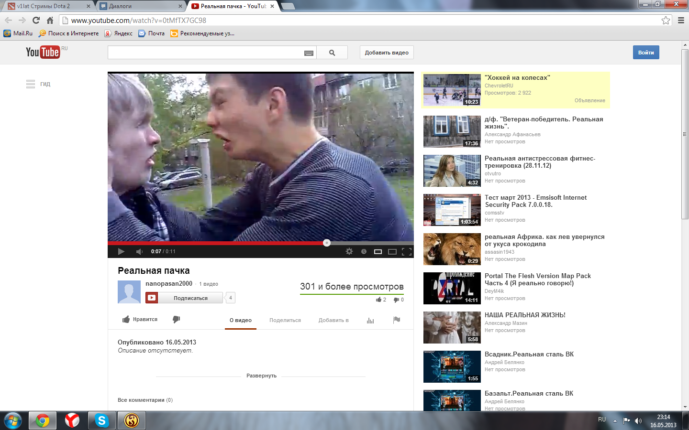Open the on-screen keyboard icon in search box
The height and width of the screenshot is (430, 689).
pos(309,53)
